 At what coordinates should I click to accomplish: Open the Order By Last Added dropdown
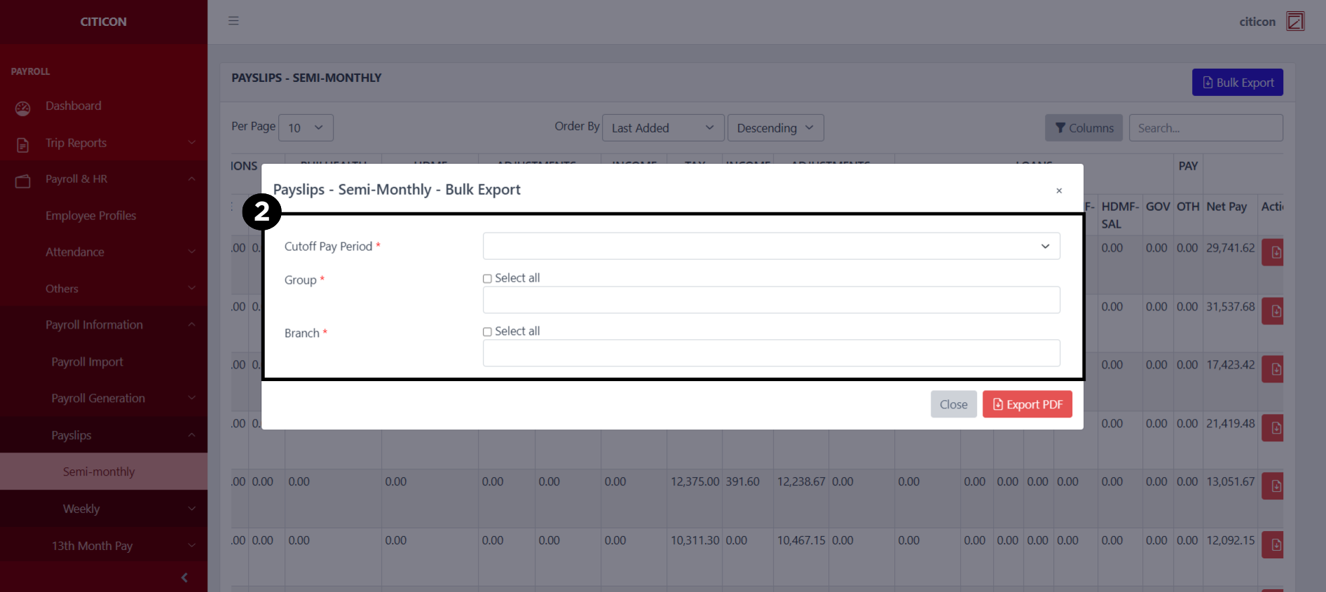(x=663, y=128)
